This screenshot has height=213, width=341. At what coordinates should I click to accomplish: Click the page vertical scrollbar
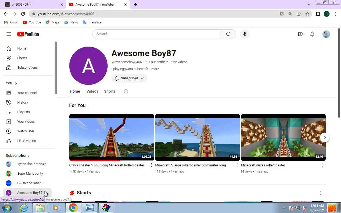339,73
